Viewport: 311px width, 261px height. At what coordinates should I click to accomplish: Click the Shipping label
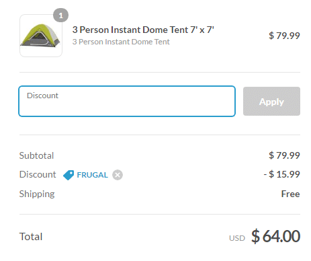[x=37, y=194]
